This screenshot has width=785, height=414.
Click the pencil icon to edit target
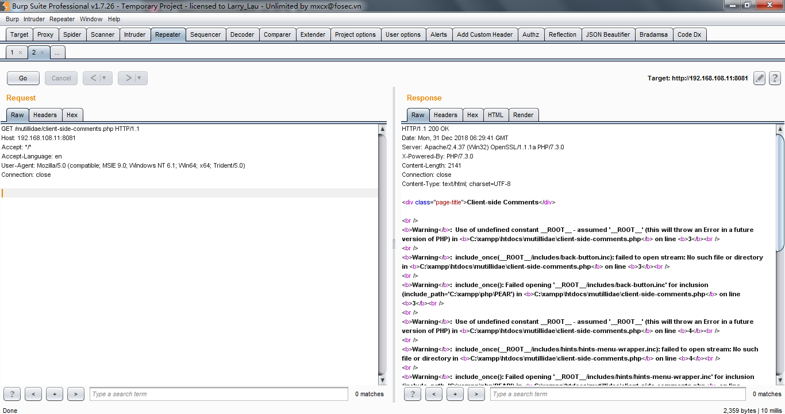click(760, 78)
